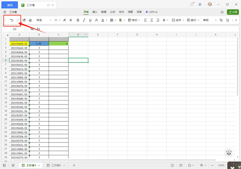Select column E header

(98, 35)
